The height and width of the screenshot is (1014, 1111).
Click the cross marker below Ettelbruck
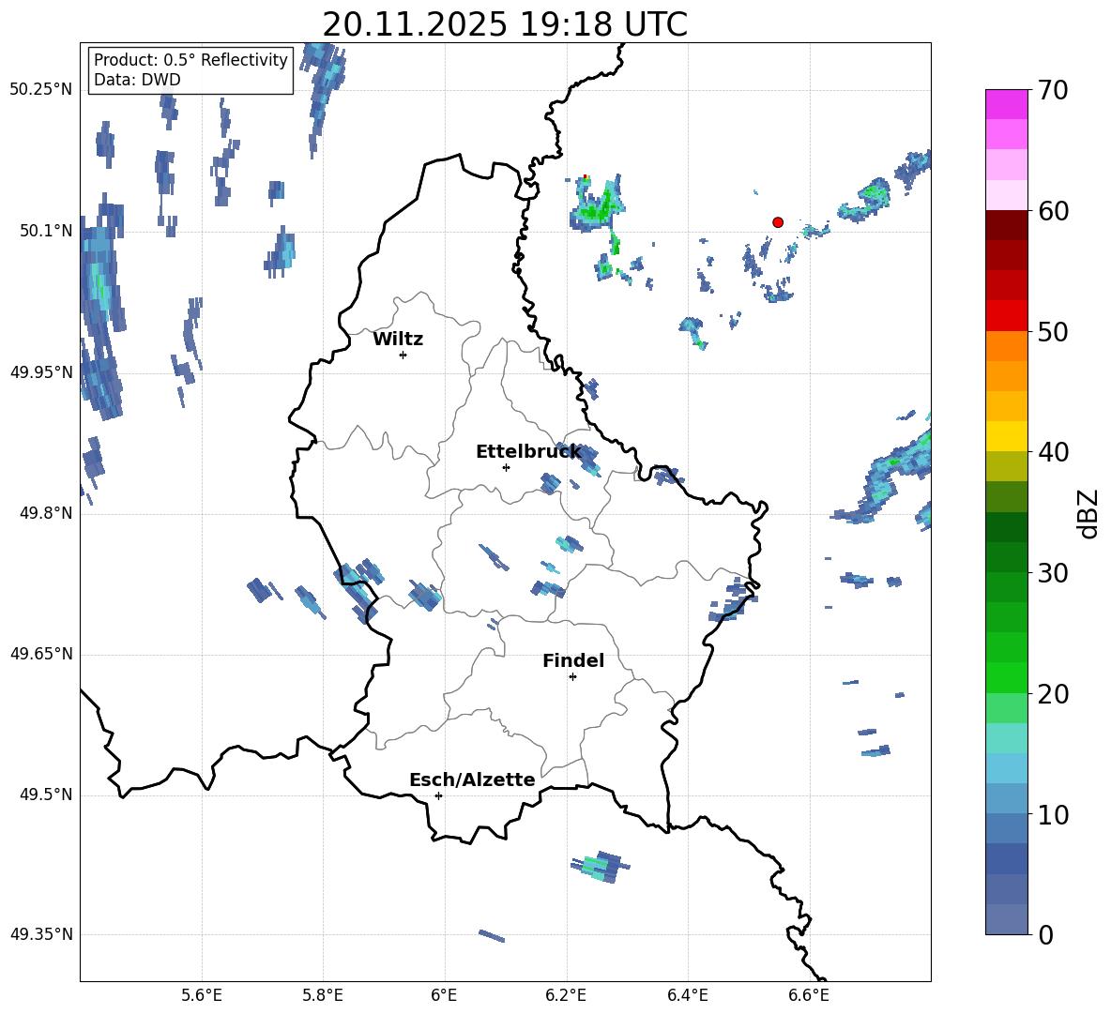506,467
